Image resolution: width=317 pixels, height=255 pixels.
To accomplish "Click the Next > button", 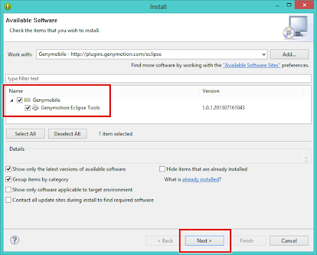I will (205, 241).
